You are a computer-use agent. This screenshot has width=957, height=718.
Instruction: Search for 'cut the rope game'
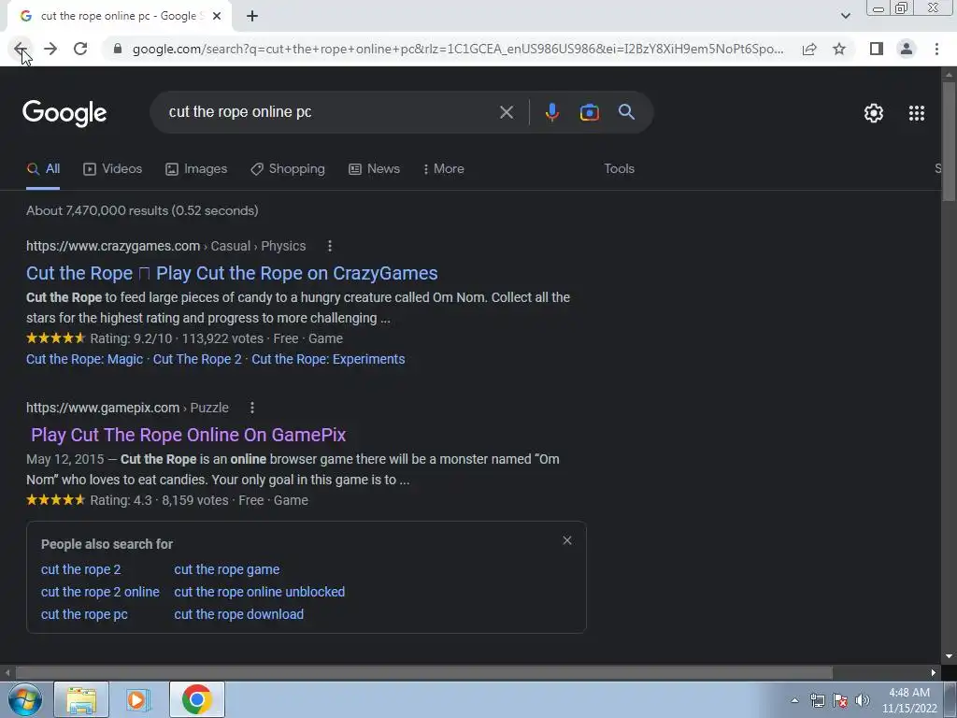click(227, 569)
